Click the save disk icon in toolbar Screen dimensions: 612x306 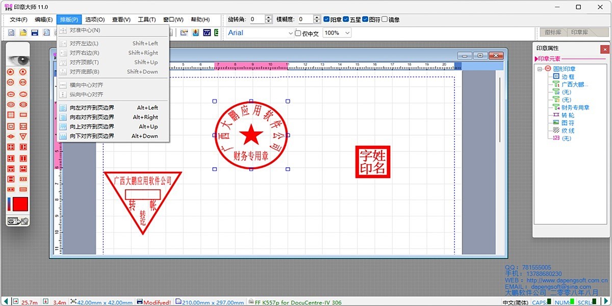35,33
